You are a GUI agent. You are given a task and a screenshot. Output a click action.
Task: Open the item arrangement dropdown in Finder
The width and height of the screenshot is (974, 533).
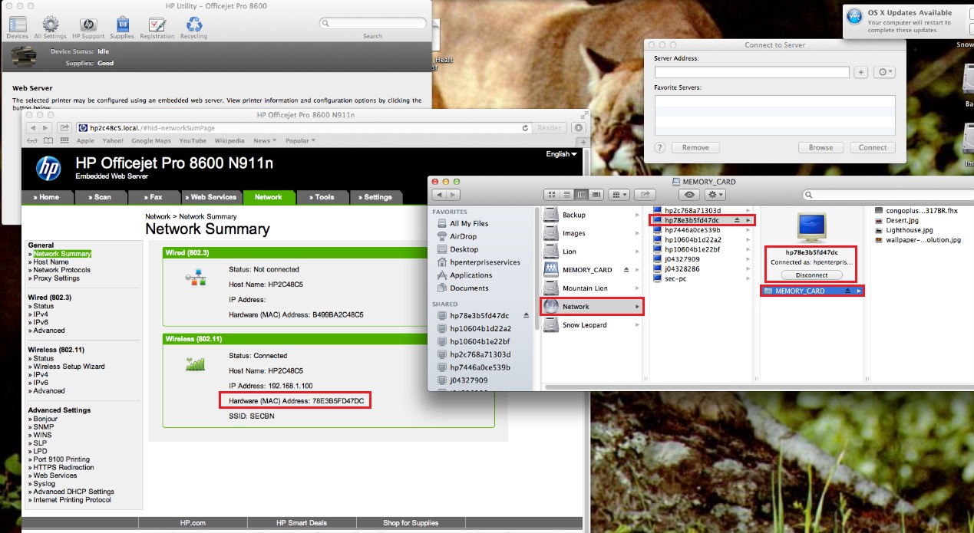[x=619, y=194]
